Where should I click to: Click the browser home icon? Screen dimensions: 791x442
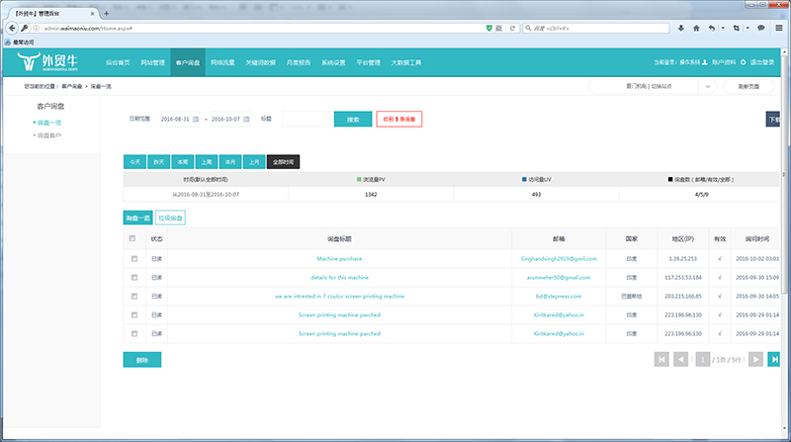click(x=697, y=28)
